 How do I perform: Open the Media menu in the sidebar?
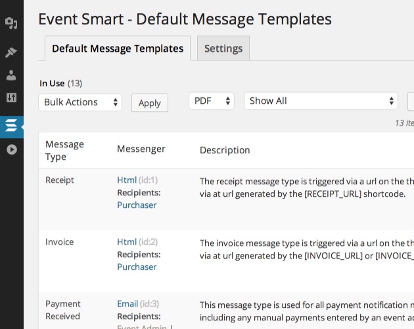pyautogui.click(x=11, y=23)
